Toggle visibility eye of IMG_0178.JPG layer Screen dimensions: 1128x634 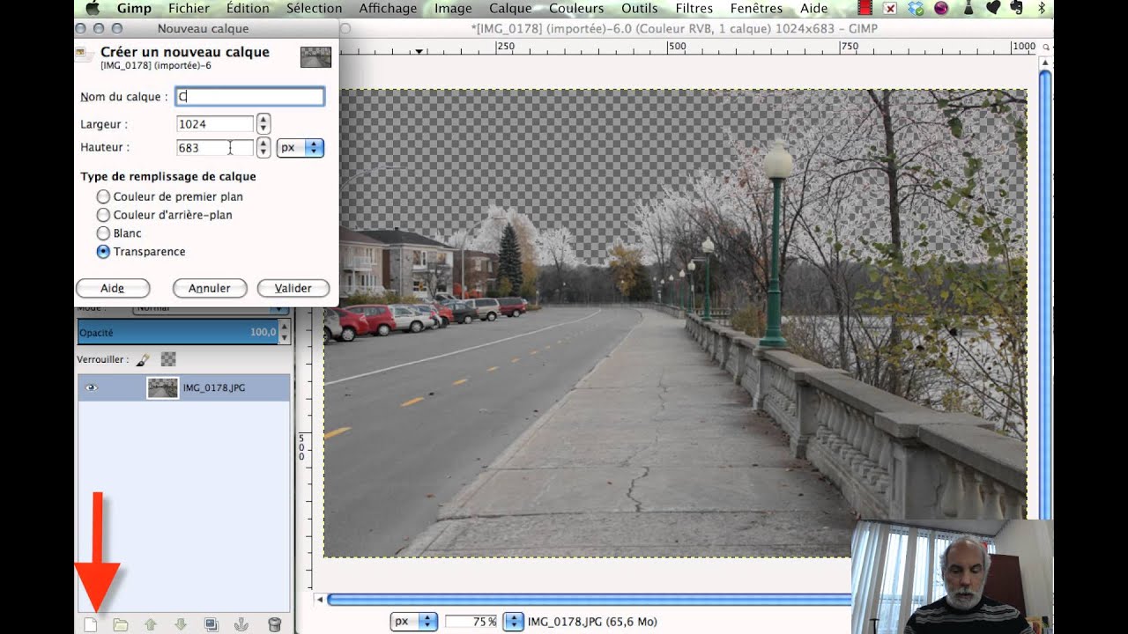[92, 387]
